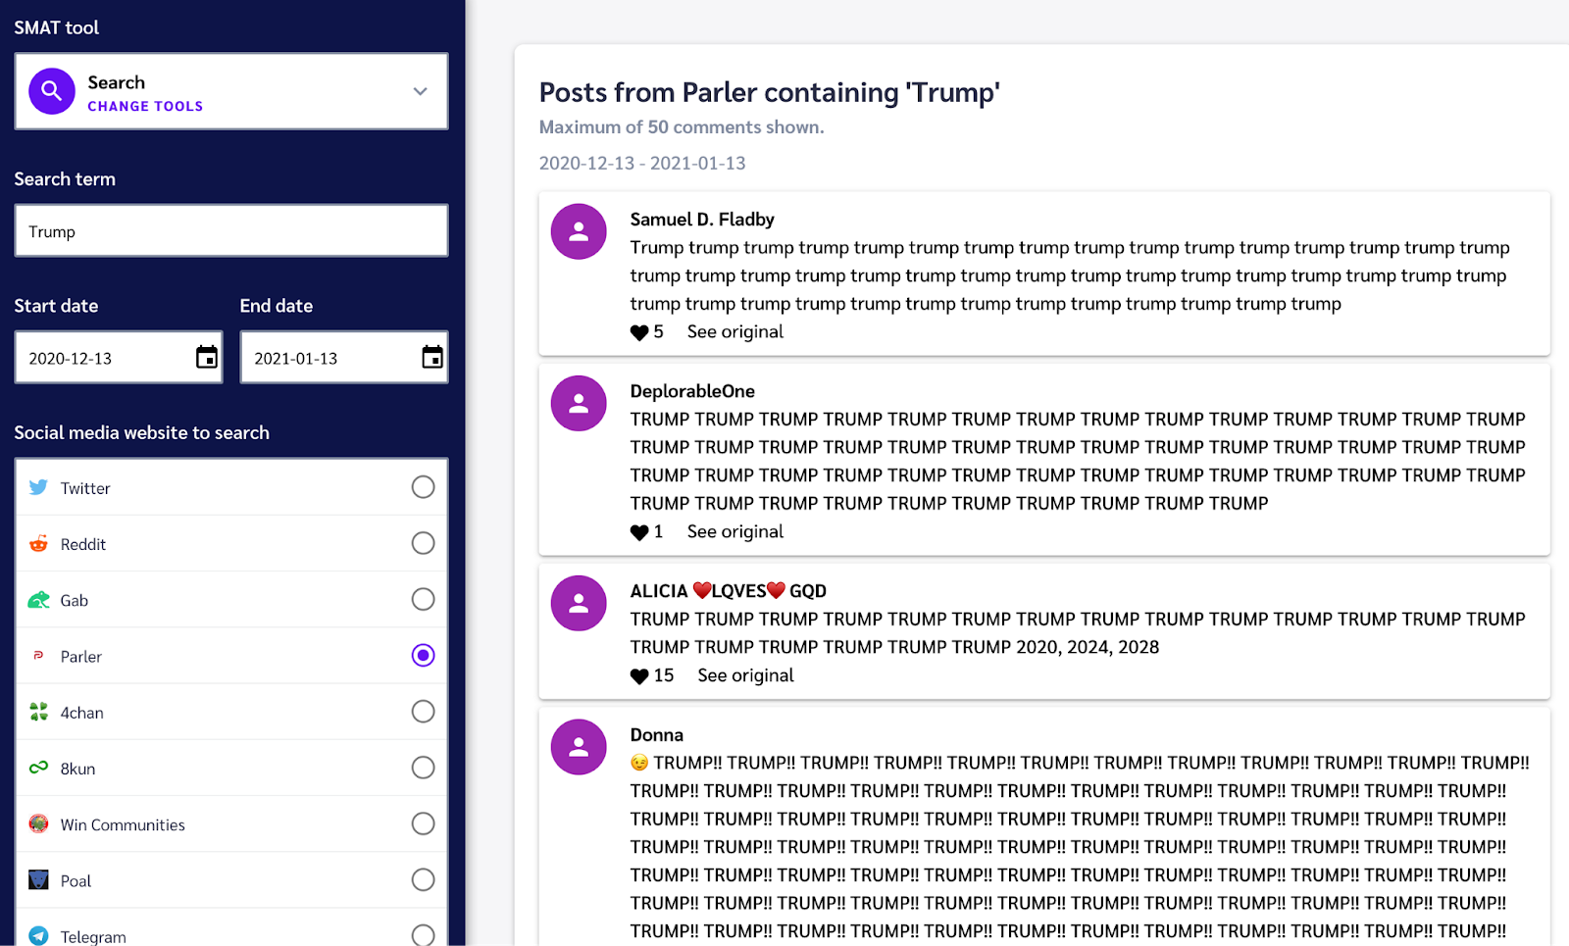Click the author name Donna
This screenshot has width=1569, height=946.
657,735
